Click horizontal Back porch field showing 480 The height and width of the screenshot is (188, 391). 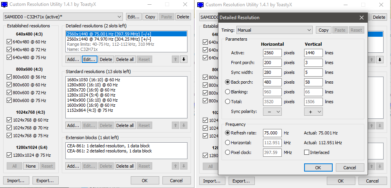tap(272, 82)
